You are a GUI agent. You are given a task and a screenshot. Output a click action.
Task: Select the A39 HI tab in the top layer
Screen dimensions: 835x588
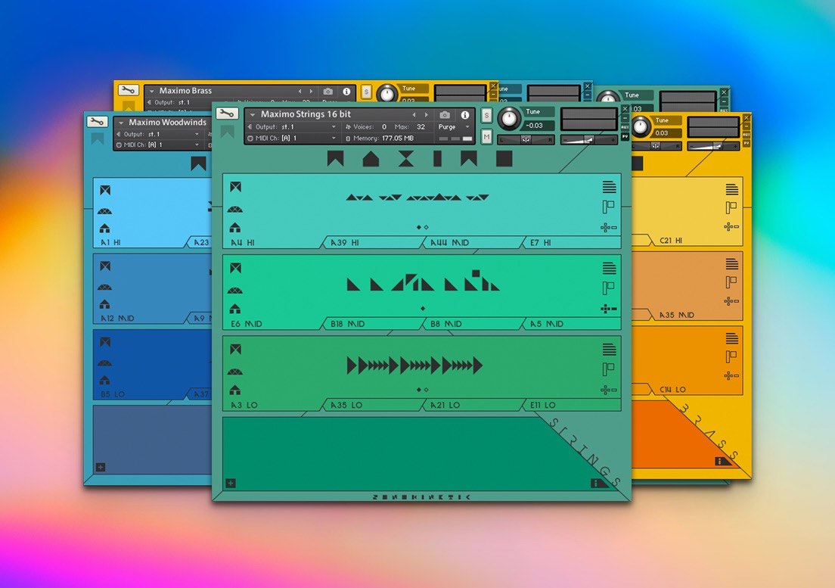(x=371, y=243)
